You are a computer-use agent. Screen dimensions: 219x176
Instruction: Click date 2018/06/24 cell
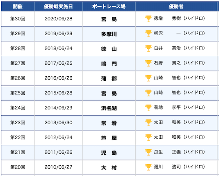[x=59, y=48]
